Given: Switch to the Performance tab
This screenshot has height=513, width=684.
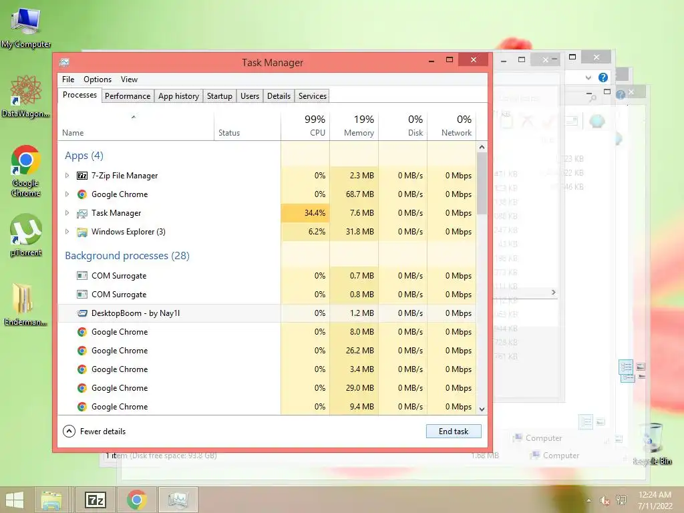Looking at the screenshot, I should 128,96.
